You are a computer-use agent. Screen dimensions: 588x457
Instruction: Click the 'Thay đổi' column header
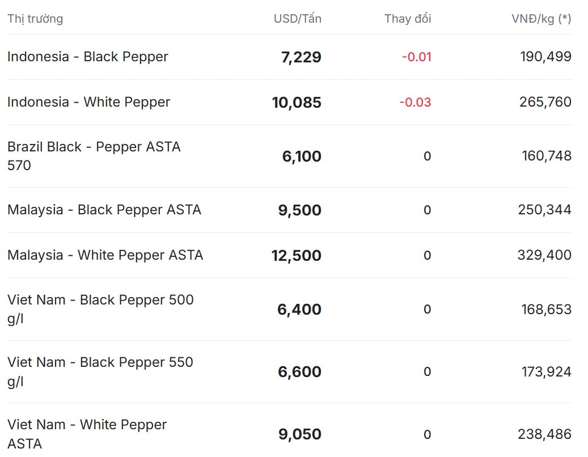point(408,19)
